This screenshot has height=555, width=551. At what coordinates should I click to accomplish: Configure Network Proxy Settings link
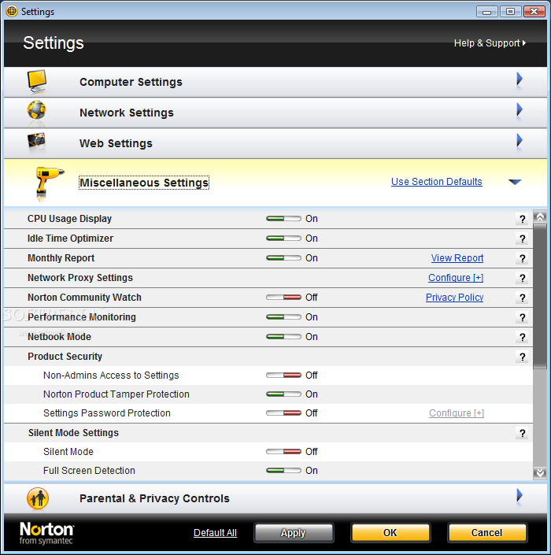click(x=456, y=278)
